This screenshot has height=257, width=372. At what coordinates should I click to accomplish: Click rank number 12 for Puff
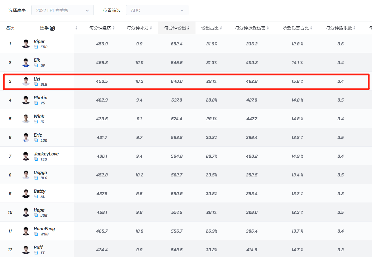pos(10,250)
